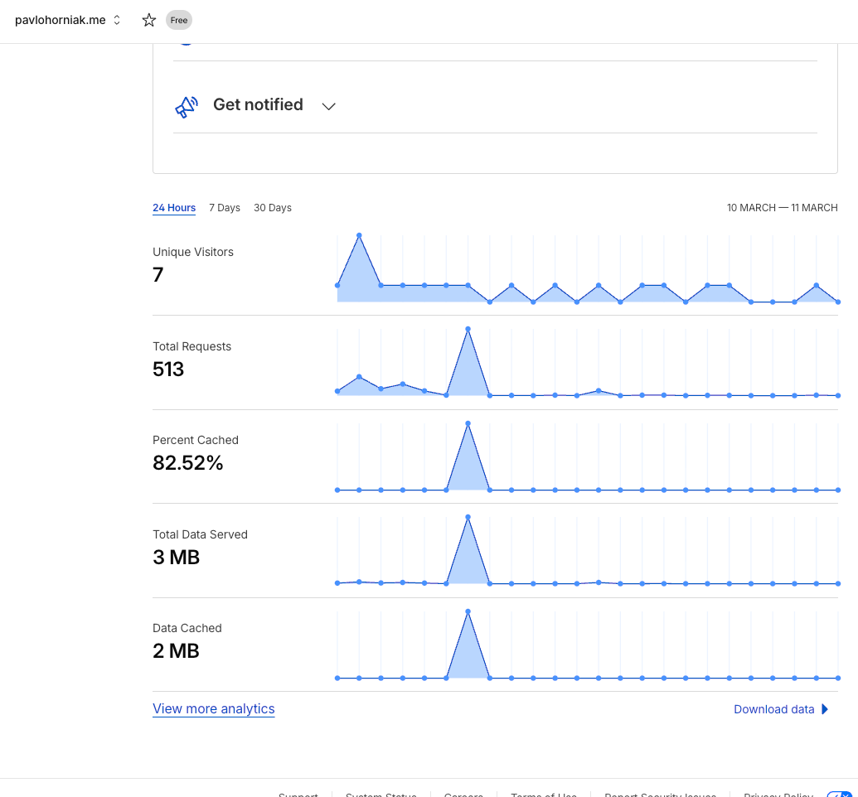This screenshot has height=797, width=858.
Task: Click the blue arrow icon next to Download data
Action: coord(824,709)
